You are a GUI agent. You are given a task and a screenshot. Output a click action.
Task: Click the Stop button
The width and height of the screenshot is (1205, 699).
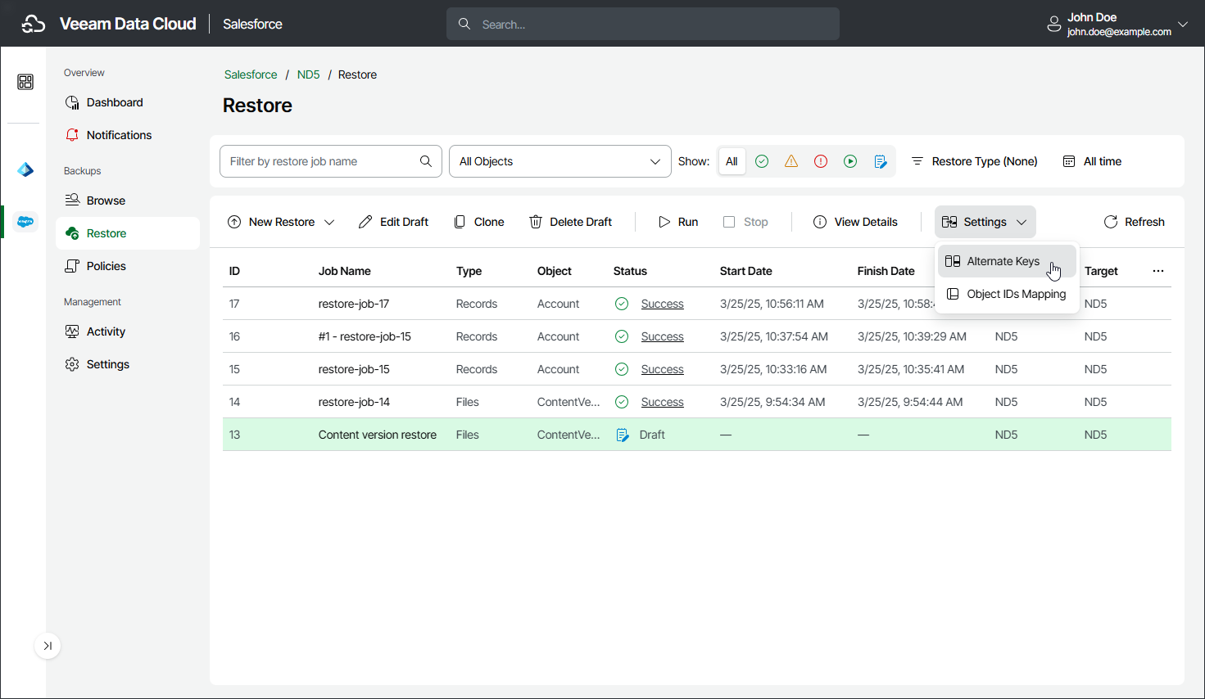click(x=745, y=222)
